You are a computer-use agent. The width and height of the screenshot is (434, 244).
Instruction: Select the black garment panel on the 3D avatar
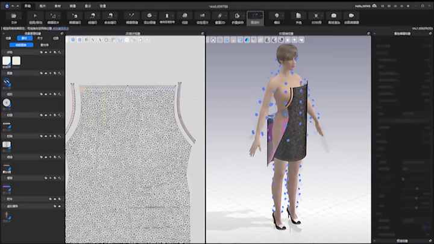coord(295,125)
